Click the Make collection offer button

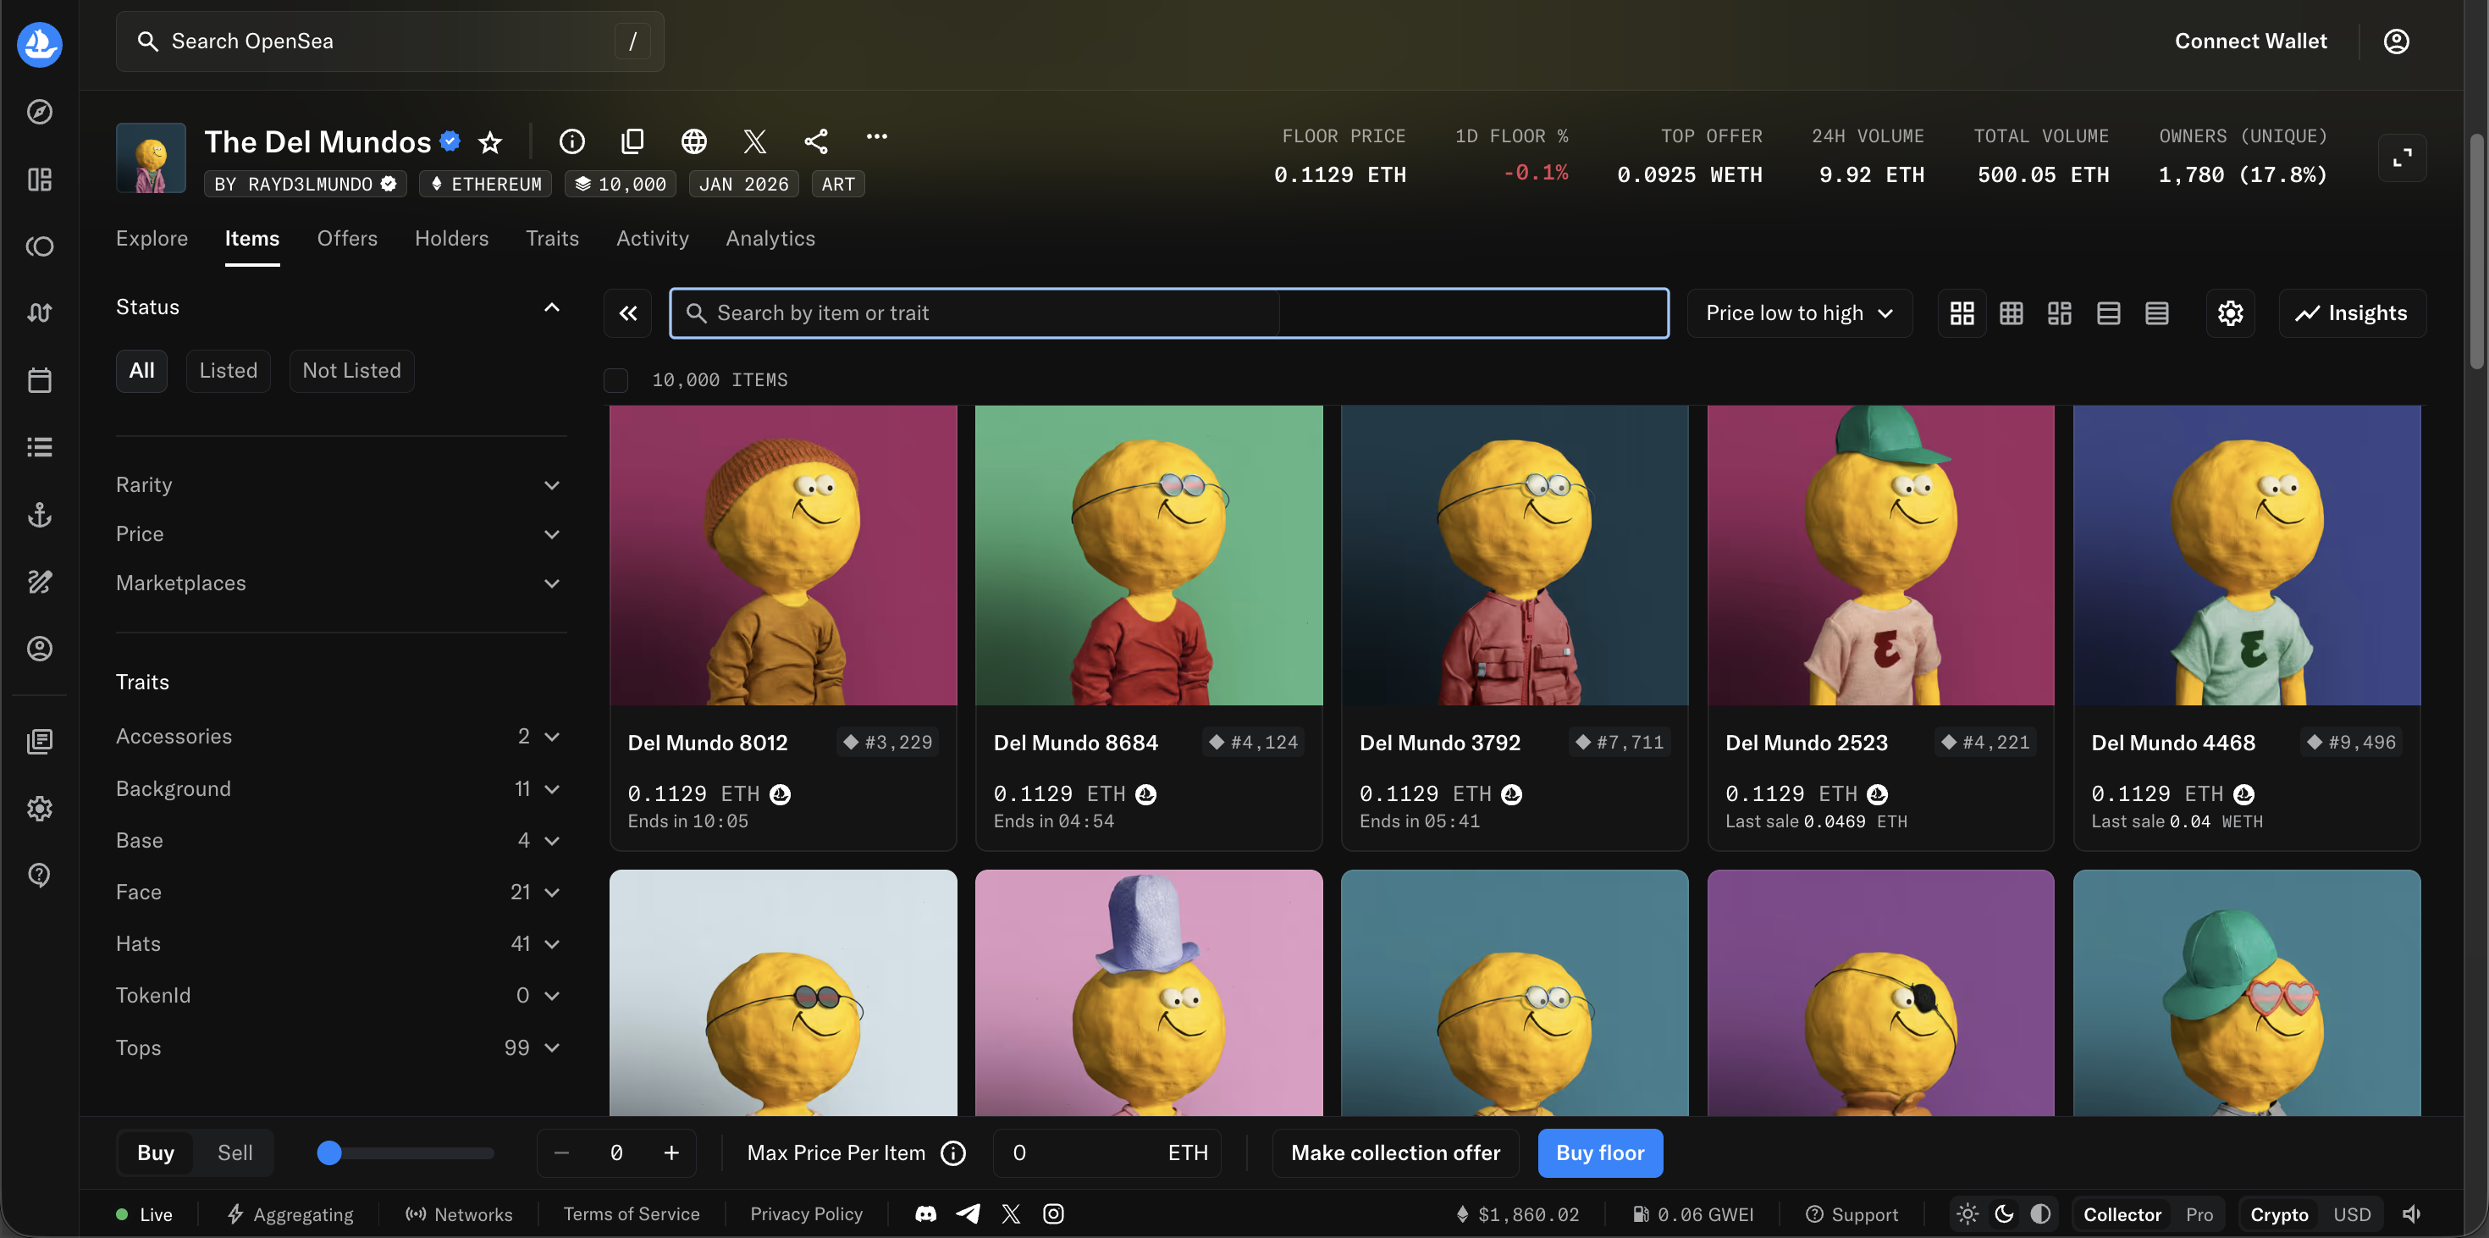(x=1394, y=1153)
